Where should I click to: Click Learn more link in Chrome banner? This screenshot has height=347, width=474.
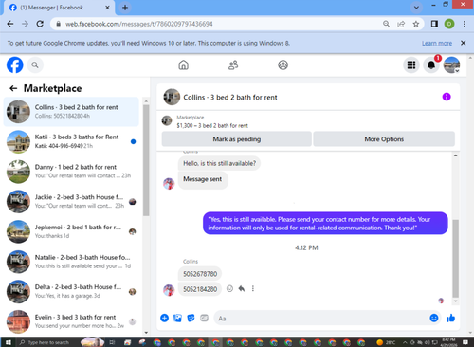[x=437, y=43]
